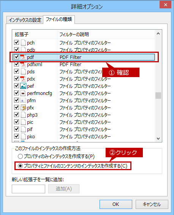
Task: Click the pfx certificate icon
Action: [23, 107]
